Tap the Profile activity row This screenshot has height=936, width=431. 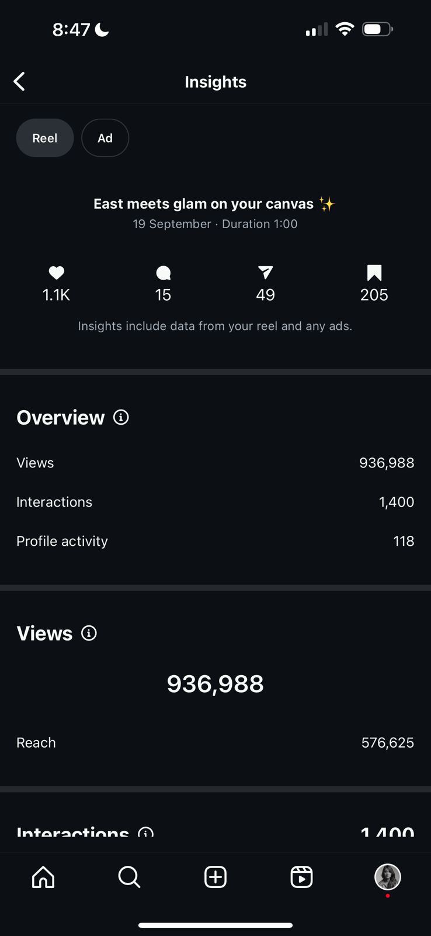coord(215,541)
